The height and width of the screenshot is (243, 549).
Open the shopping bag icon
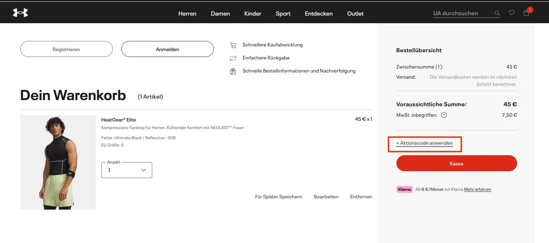coord(526,13)
